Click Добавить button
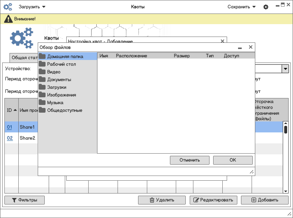293x218 pixels. [265, 200]
